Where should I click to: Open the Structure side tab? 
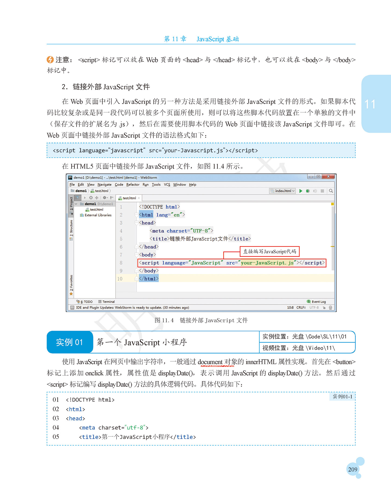click(71, 230)
